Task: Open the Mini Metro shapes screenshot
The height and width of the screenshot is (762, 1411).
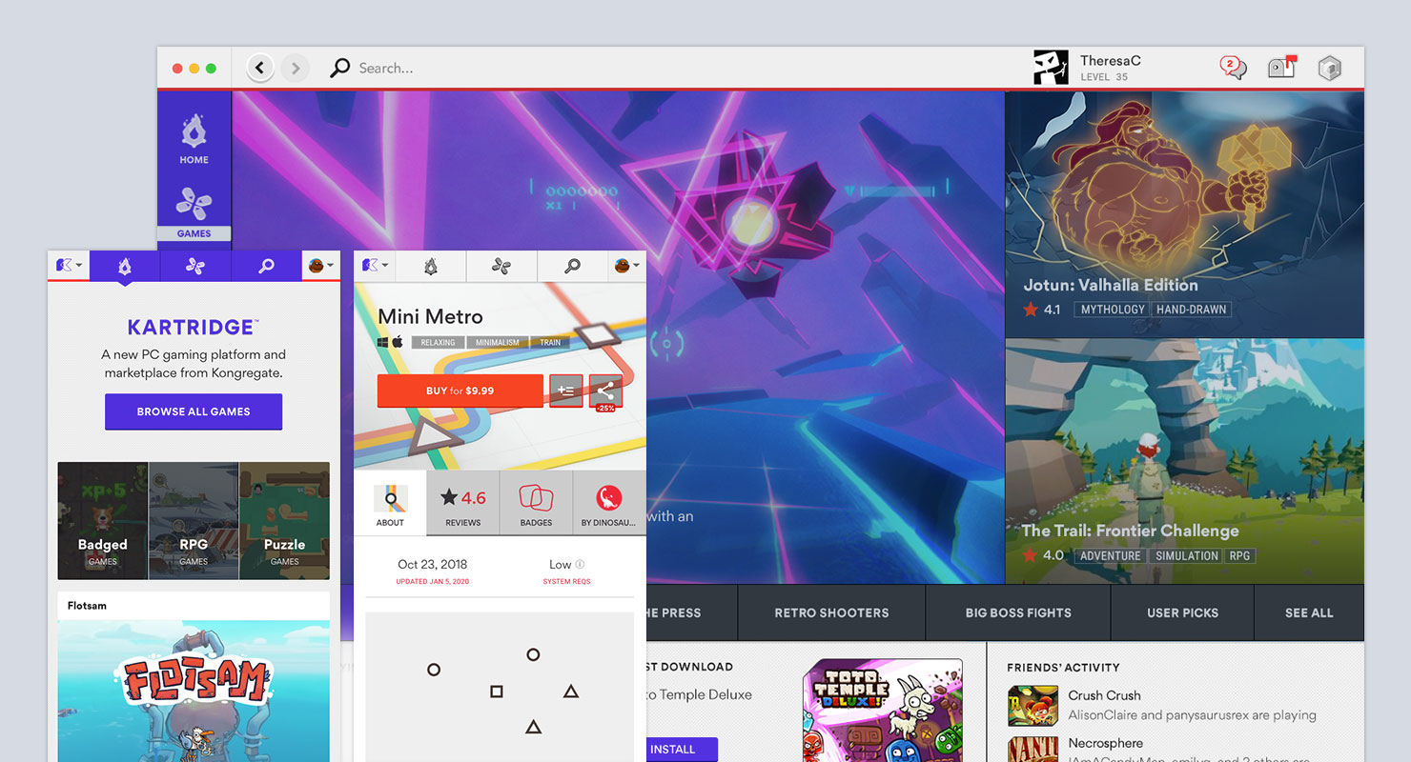Action: 500,687
